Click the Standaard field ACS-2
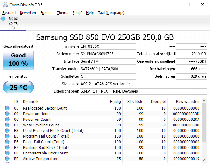This screenshot has height=166, width=210. 144,84
